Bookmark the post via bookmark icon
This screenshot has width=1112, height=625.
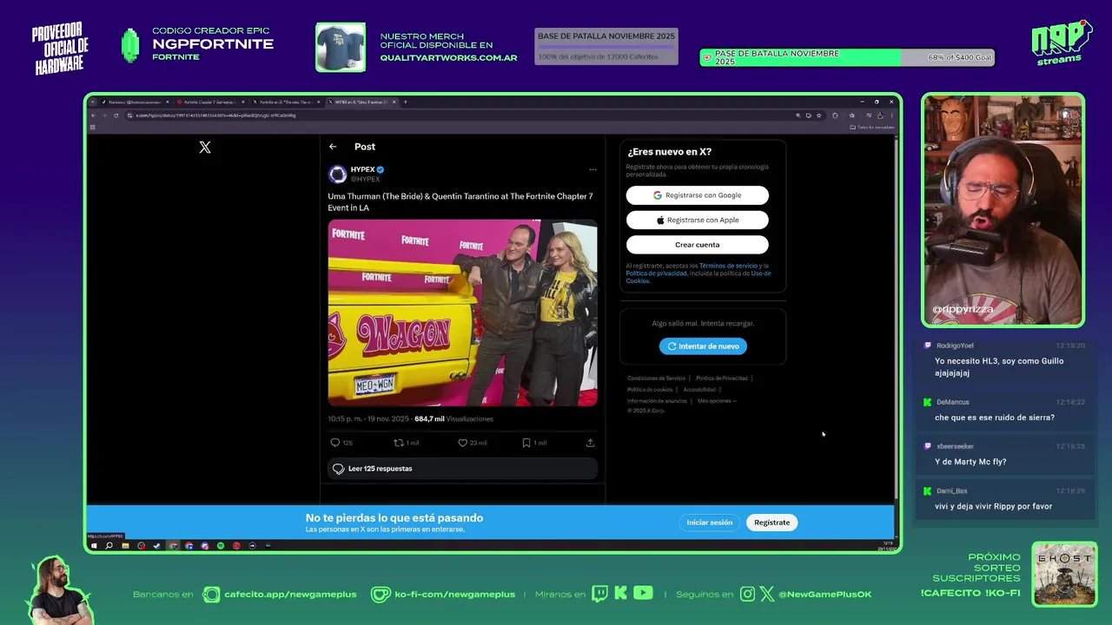526,443
